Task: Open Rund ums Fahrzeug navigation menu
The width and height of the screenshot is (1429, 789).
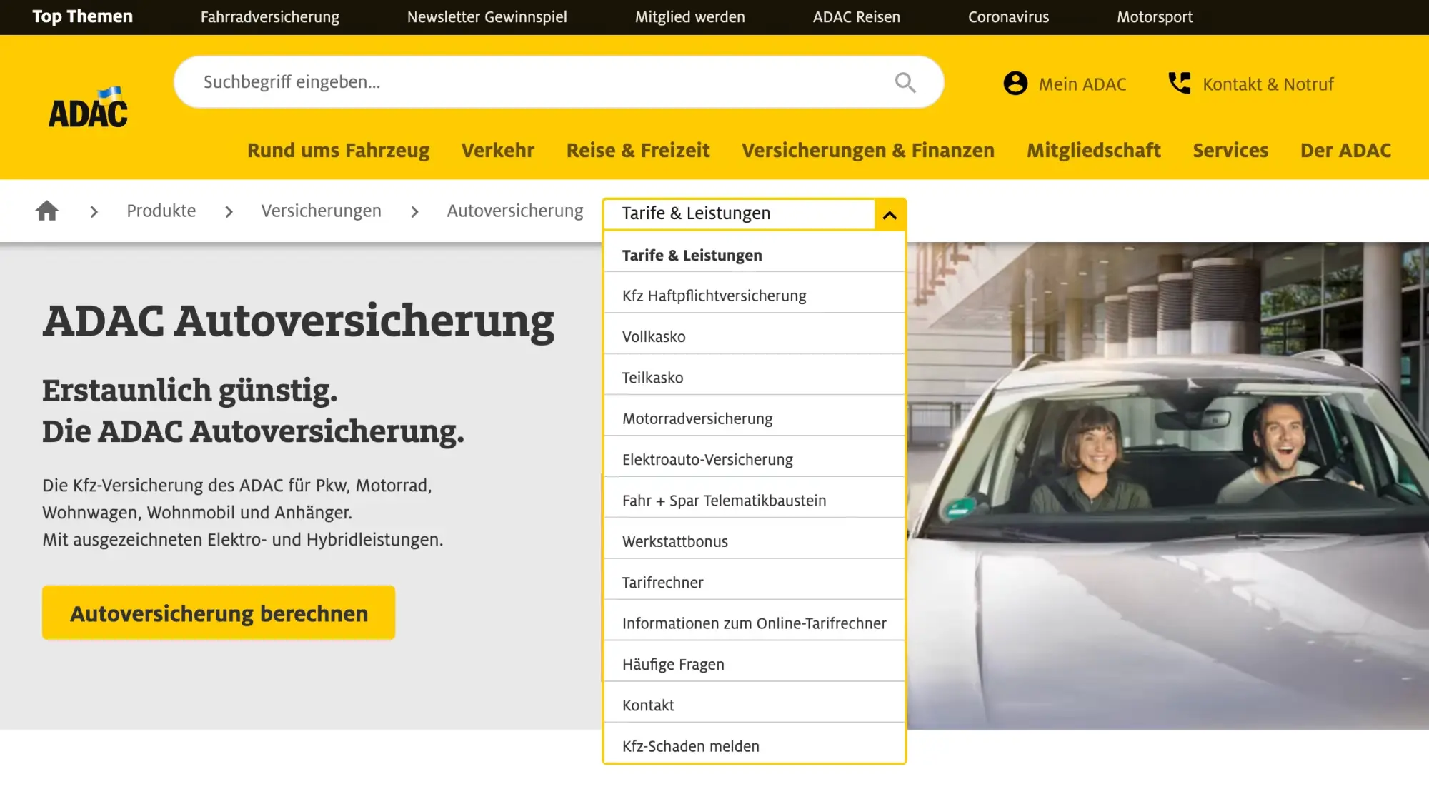Action: click(x=338, y=151)
